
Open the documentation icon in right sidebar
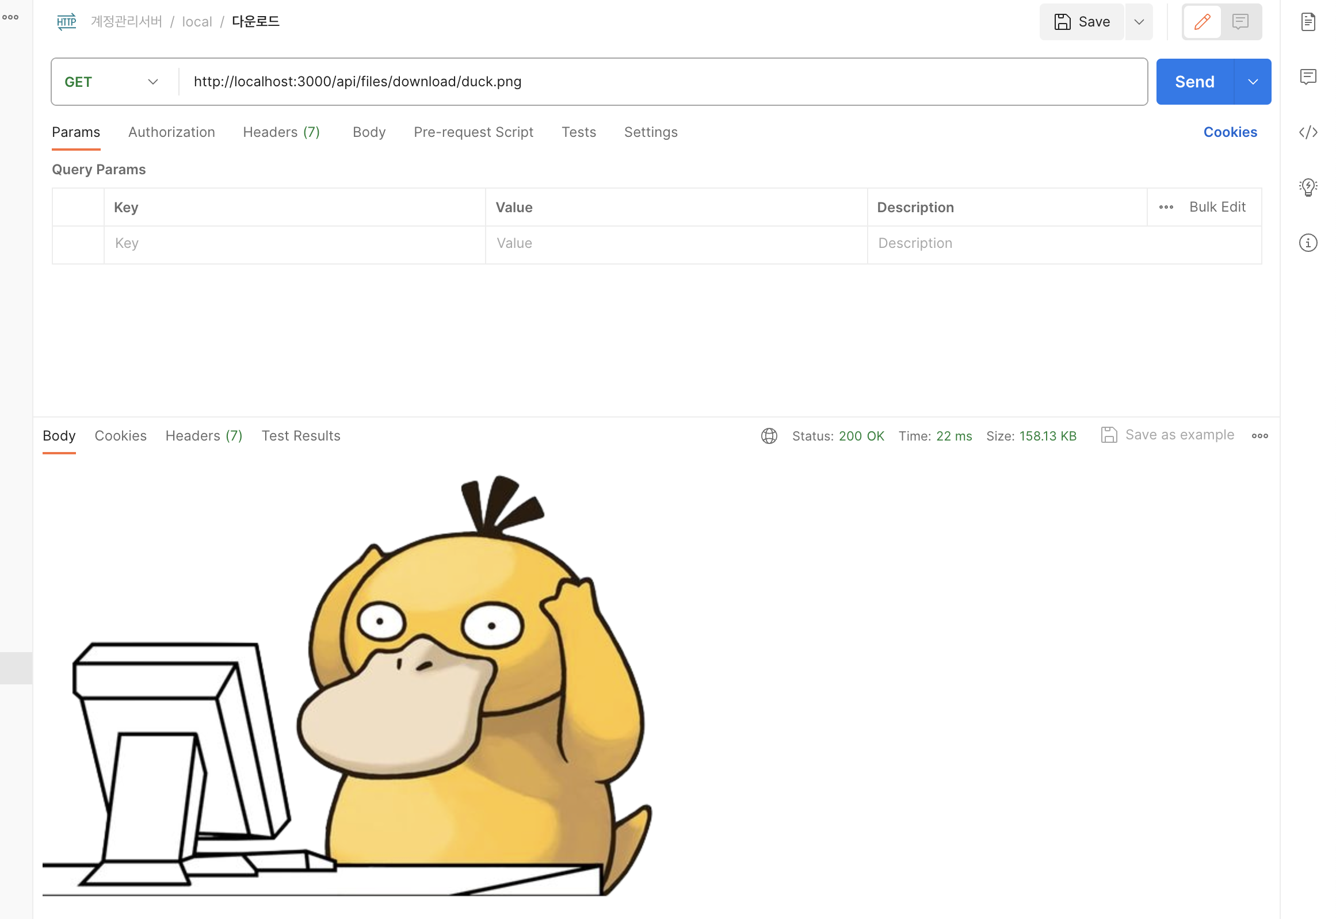(1308, 22)
